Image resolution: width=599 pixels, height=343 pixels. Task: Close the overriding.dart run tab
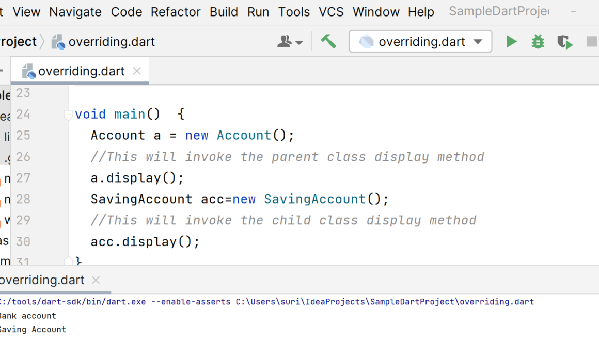[x=96, y=280]
